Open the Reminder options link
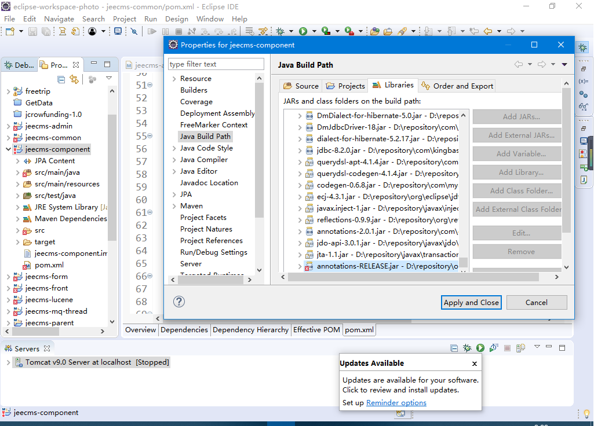 pyautogui.click(x=396, y=403)
